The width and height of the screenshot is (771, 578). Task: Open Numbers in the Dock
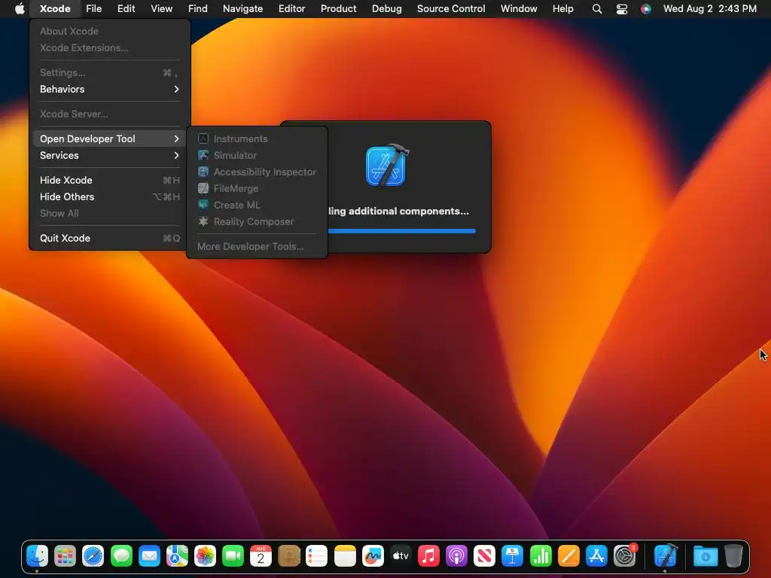tap(541, 556)
